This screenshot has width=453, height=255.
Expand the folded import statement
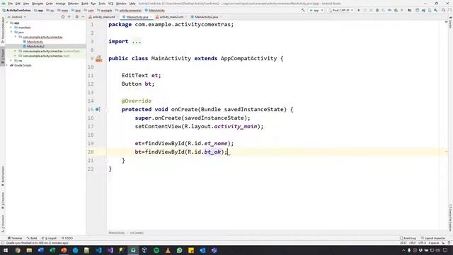[137, 41]
